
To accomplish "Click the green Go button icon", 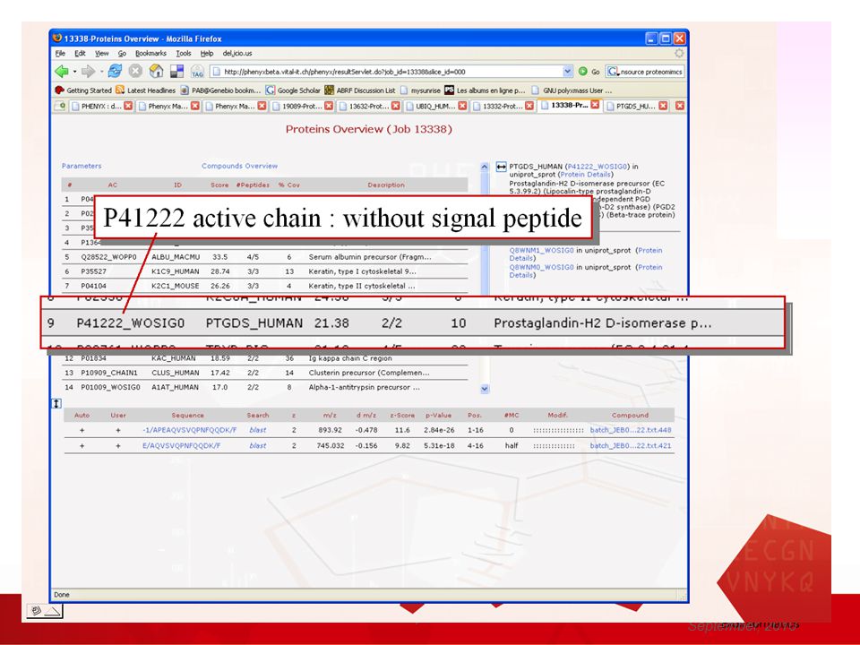I will click(x=582, y=72).
